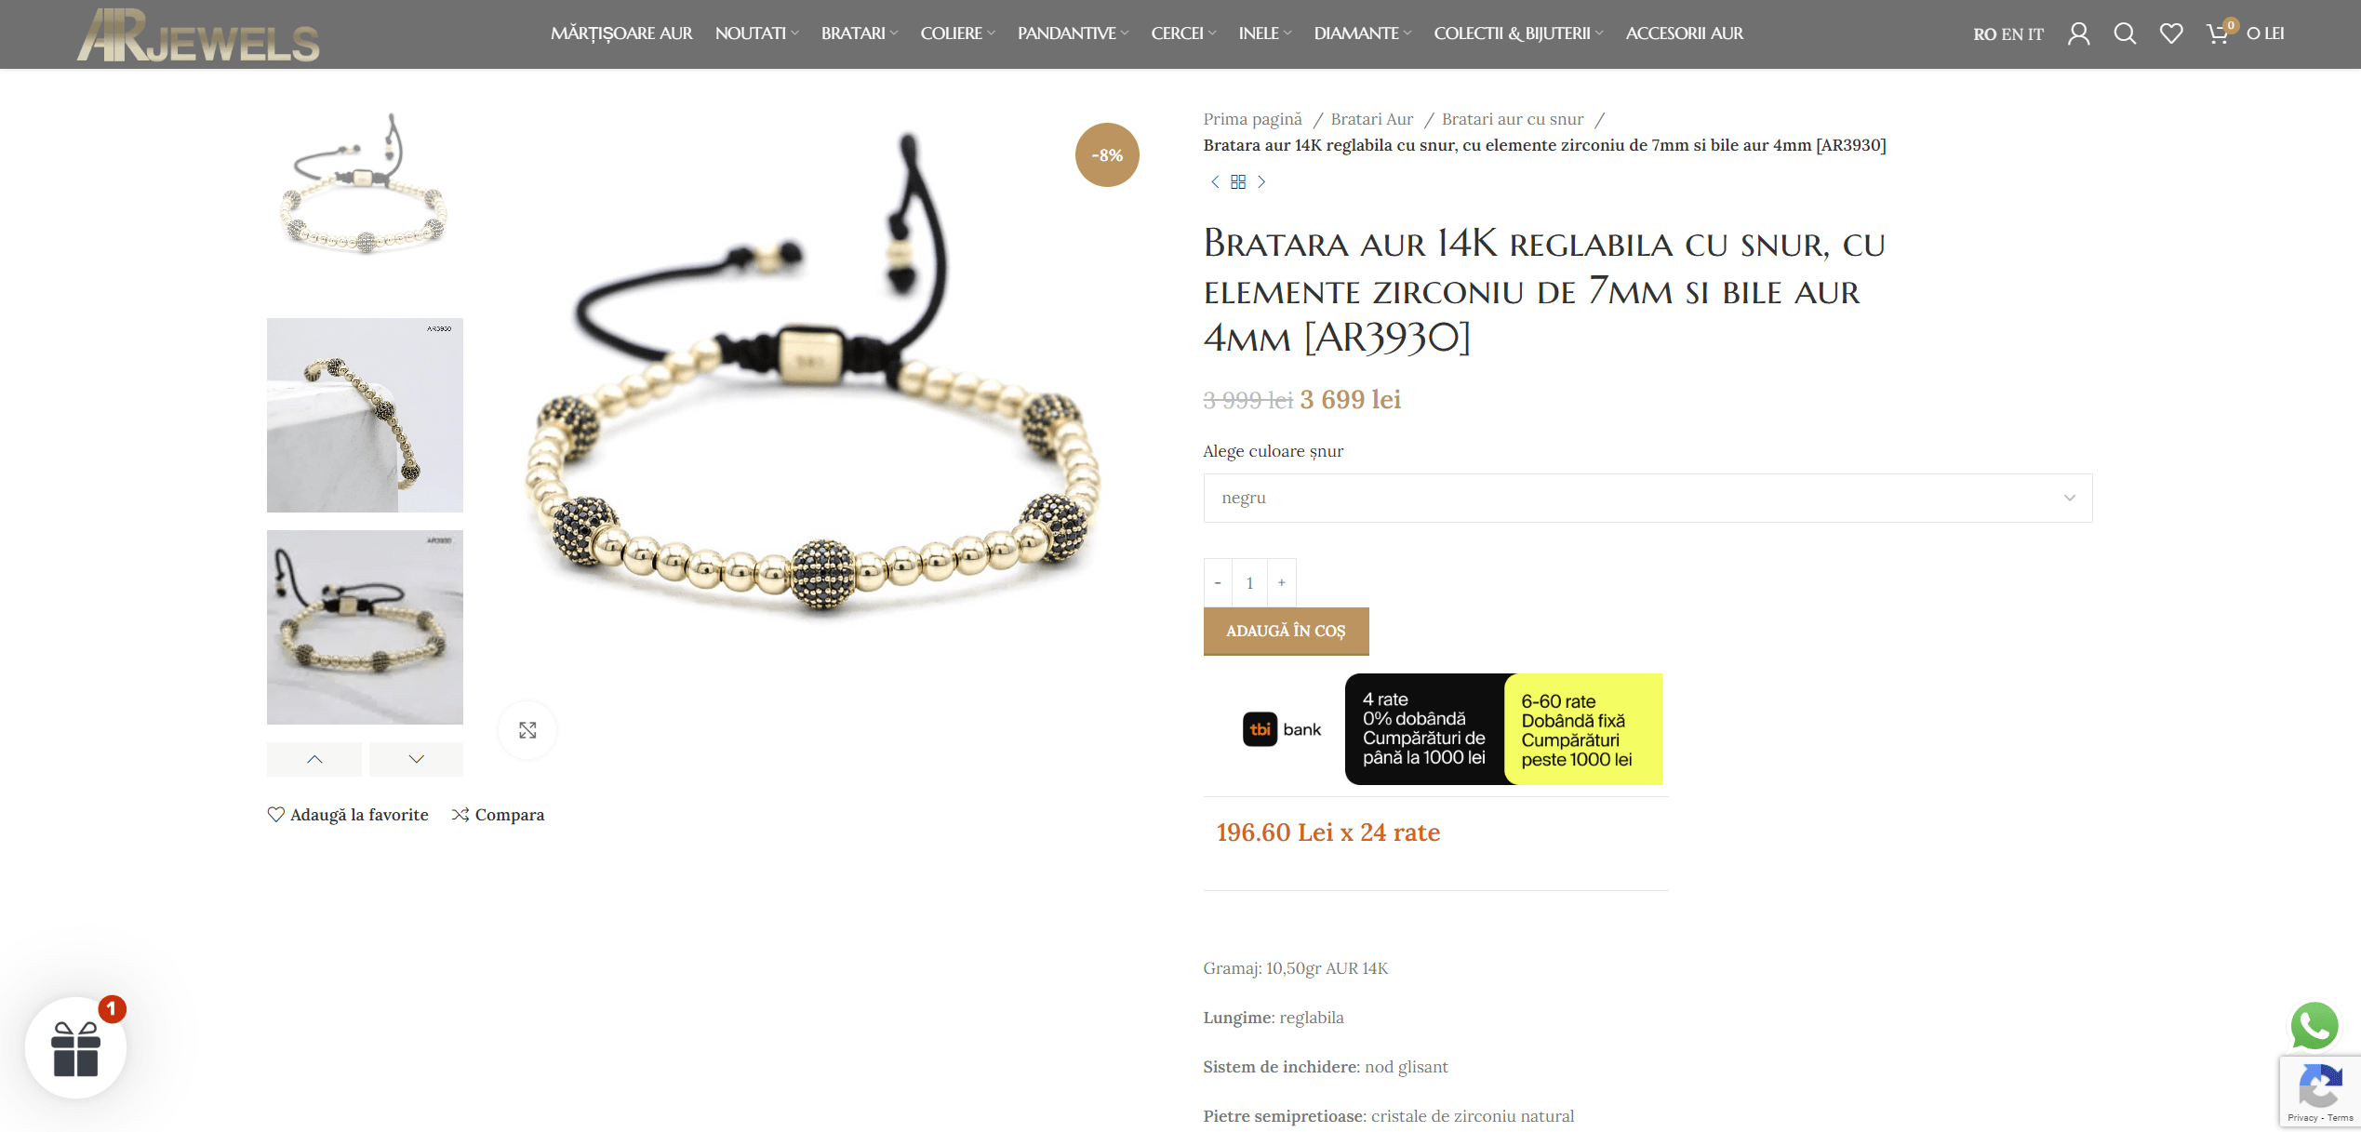Click ADAUGĂ ÎN COȘ button
The height and width of the screenshot is (1132, 2361).
pyautogui.click(x=1286, y=631)
